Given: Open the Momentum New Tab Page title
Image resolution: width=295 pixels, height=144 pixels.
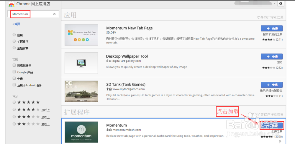Looking at the screenshot, I should tap(129, 28).
